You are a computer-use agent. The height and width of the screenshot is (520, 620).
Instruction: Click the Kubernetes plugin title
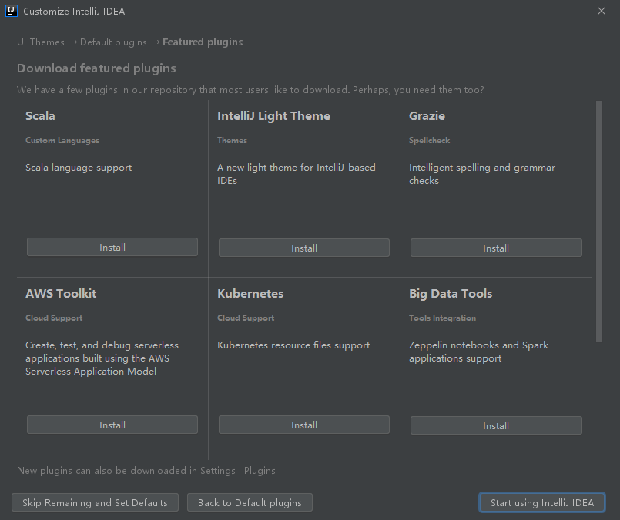coord(250,293)
